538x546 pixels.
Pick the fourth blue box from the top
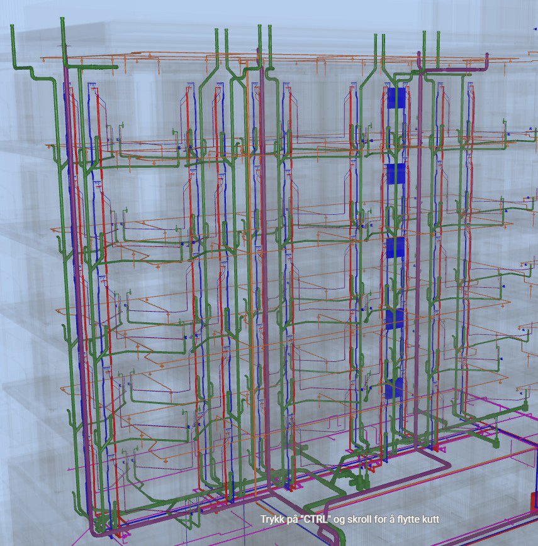(394, 319)
